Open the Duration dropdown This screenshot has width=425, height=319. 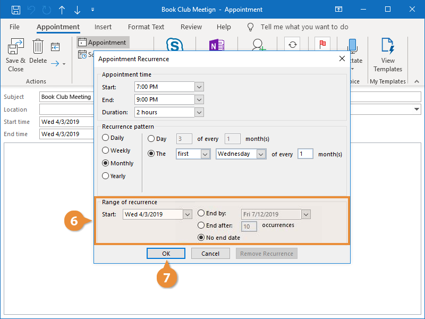(x=199, y=112)
